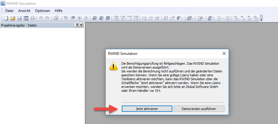The height and width of the screenshot is (124, 278).
Task: Click the wavy flow field icon
Action: 228,18
